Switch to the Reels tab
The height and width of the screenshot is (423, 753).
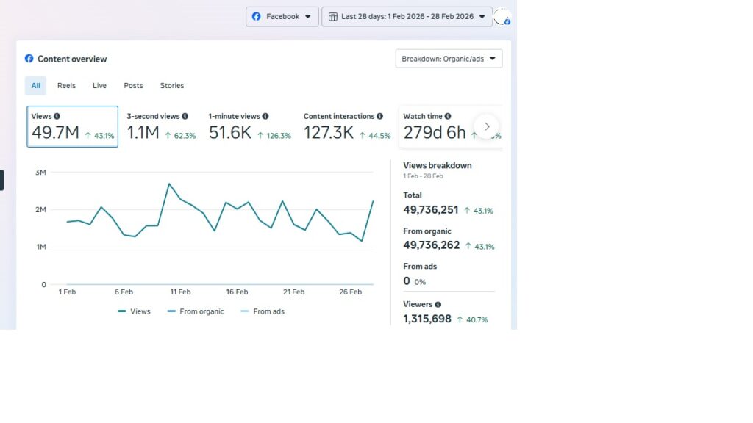66,86
